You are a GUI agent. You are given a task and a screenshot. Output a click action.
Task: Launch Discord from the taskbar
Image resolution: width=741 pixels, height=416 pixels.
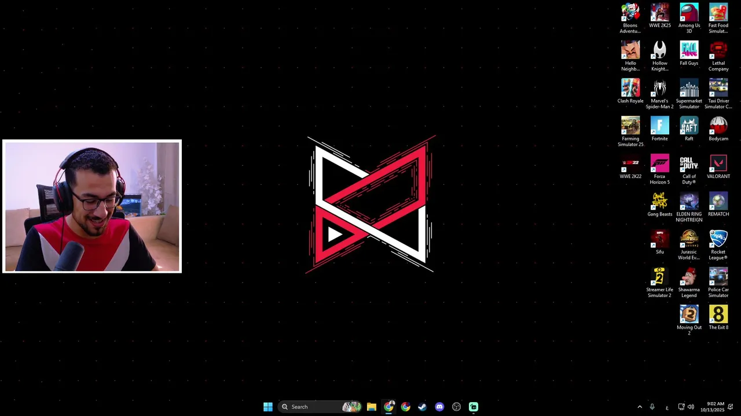[439, 407]
